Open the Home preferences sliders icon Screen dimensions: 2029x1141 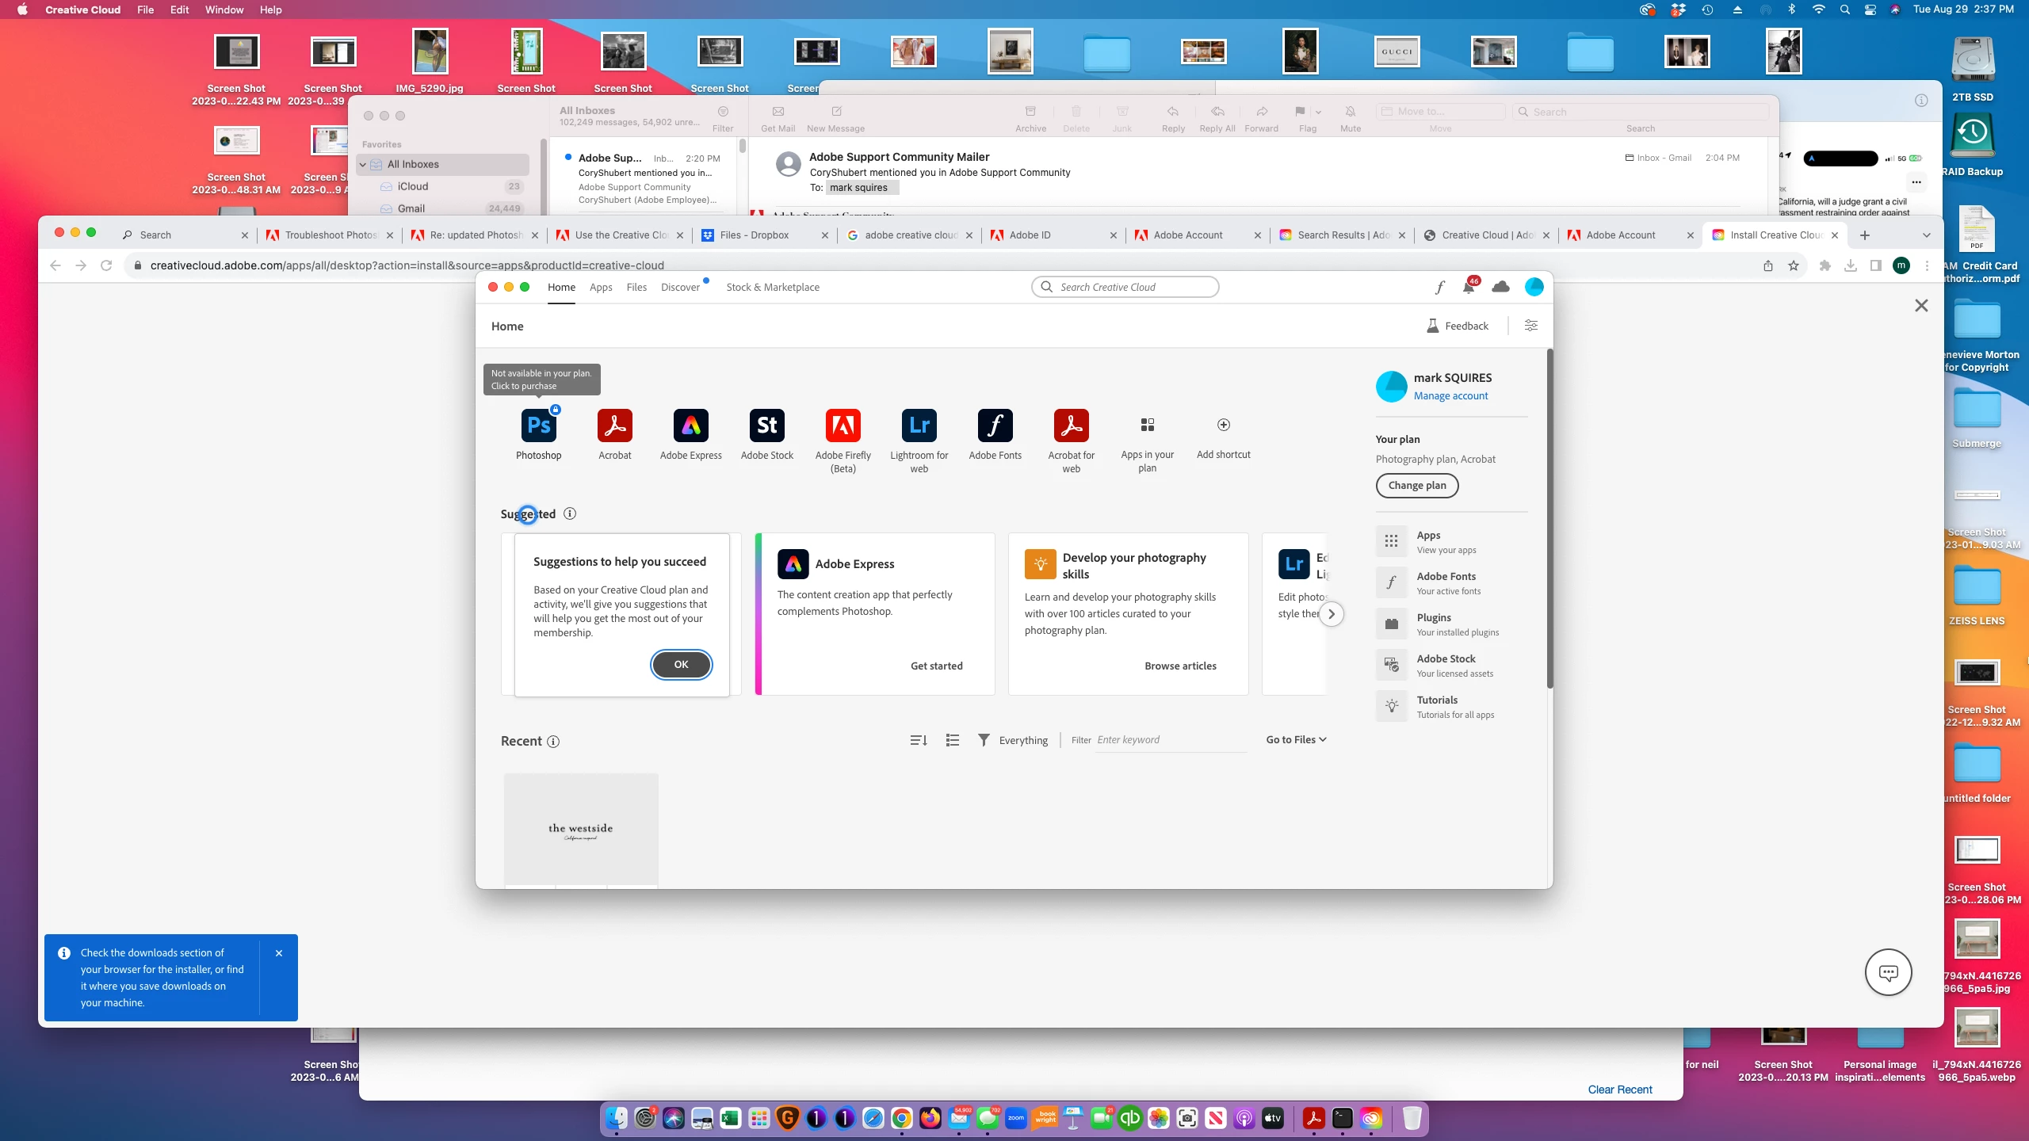point(1531,326)
